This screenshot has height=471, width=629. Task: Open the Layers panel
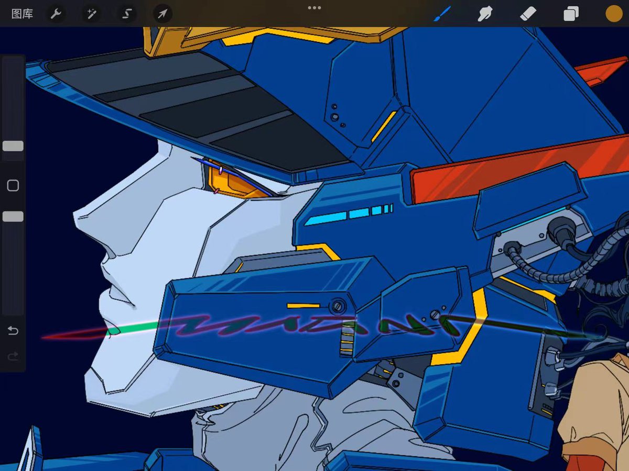571,14
